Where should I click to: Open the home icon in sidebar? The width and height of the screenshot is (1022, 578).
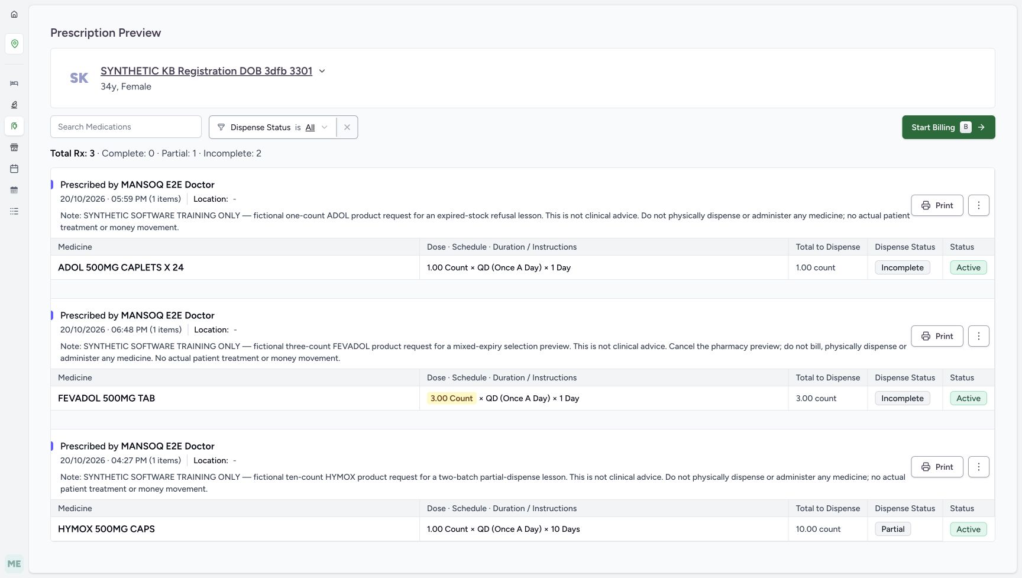click(x=14, y=14)
